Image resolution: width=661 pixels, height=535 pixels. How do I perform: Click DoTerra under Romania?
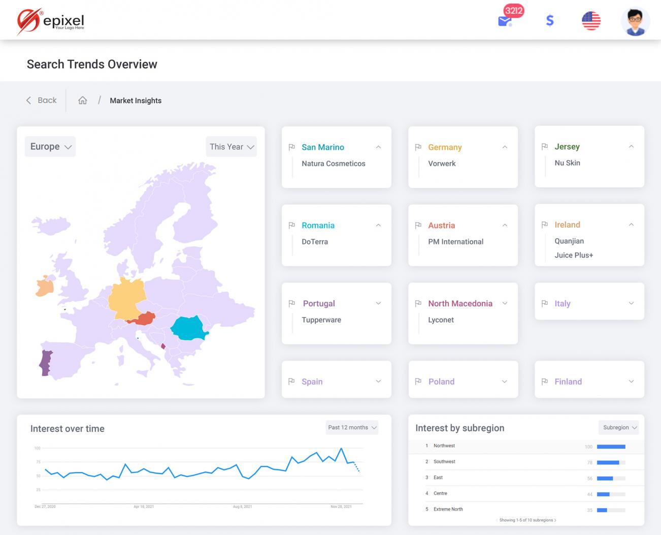(x=315, y=242)
